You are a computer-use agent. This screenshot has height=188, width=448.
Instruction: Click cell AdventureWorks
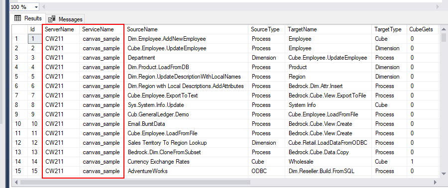pos(187,171)
